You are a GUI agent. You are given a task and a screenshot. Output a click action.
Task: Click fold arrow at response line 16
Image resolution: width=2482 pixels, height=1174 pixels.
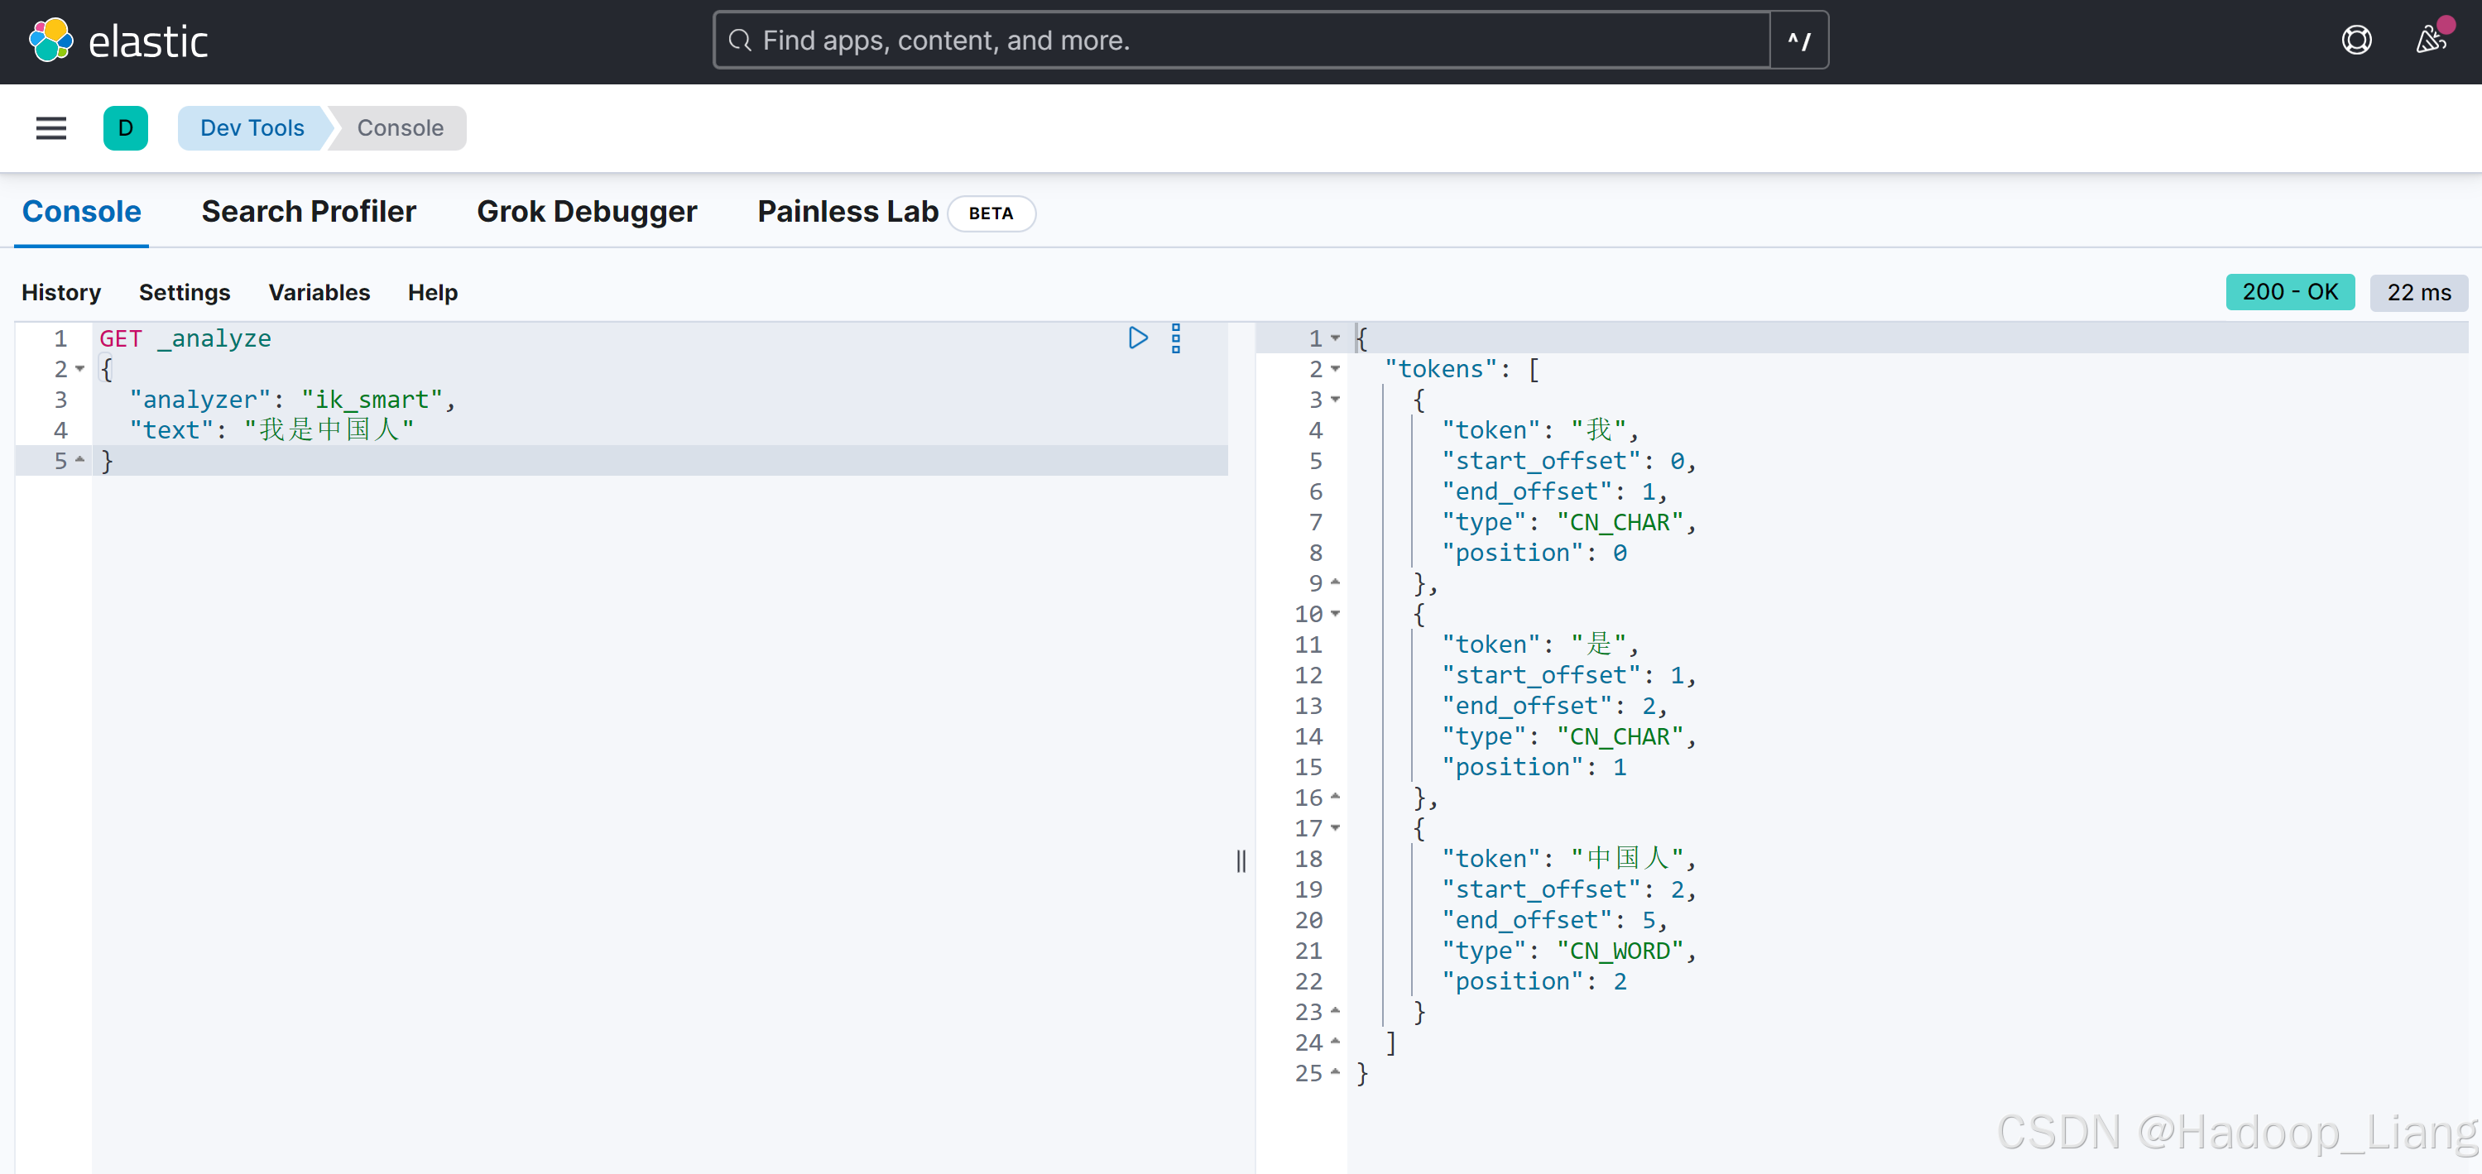(x=1336, y=798)
